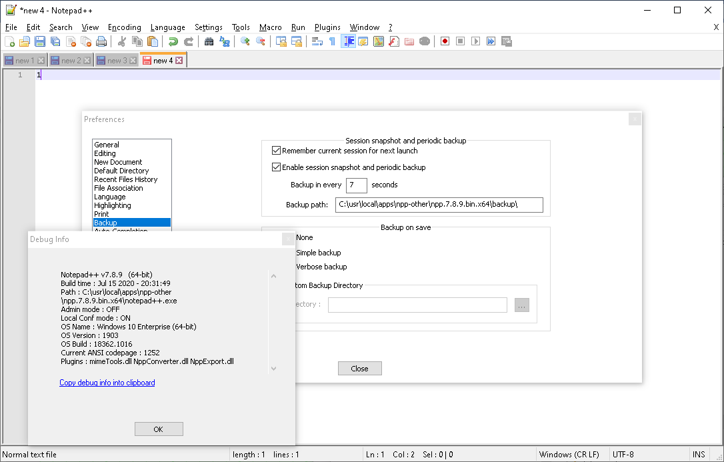Click the Redo toolbar icon
This screenshot has height=462, width=724.
pyautogui.click(x=189, y=41)
